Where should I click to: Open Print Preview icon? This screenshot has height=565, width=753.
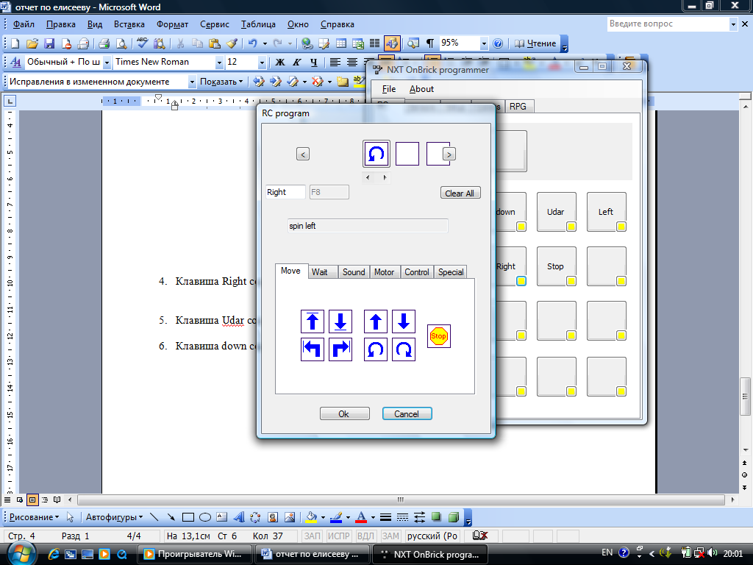point(121,43)
